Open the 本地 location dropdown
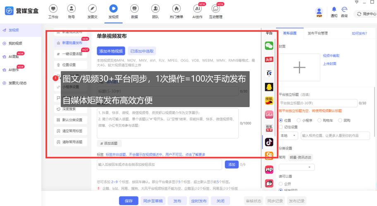This screenshot has height=206, width=377. point(288,135)
